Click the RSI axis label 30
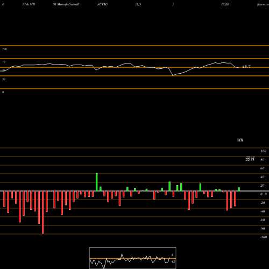This screenshot has height=269, width=269. coord(4,79)
